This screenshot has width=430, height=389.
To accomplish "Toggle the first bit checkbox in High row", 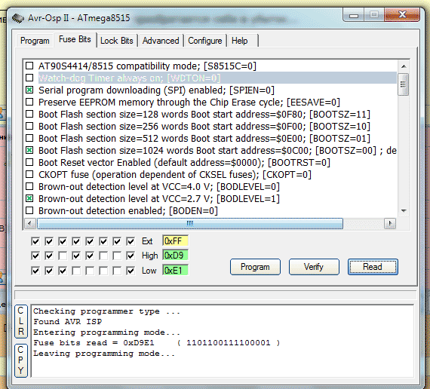I will [35, 256].
